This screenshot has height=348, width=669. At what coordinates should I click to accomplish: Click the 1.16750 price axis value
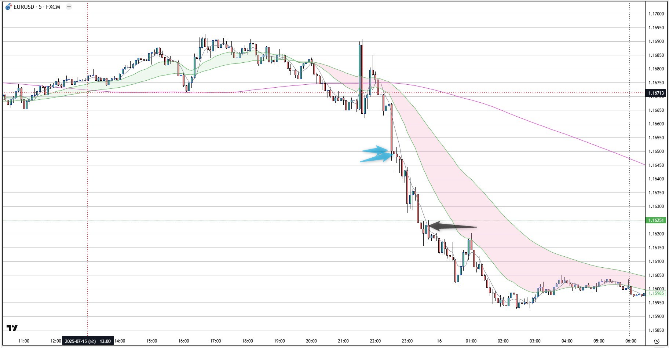point(656,83)
